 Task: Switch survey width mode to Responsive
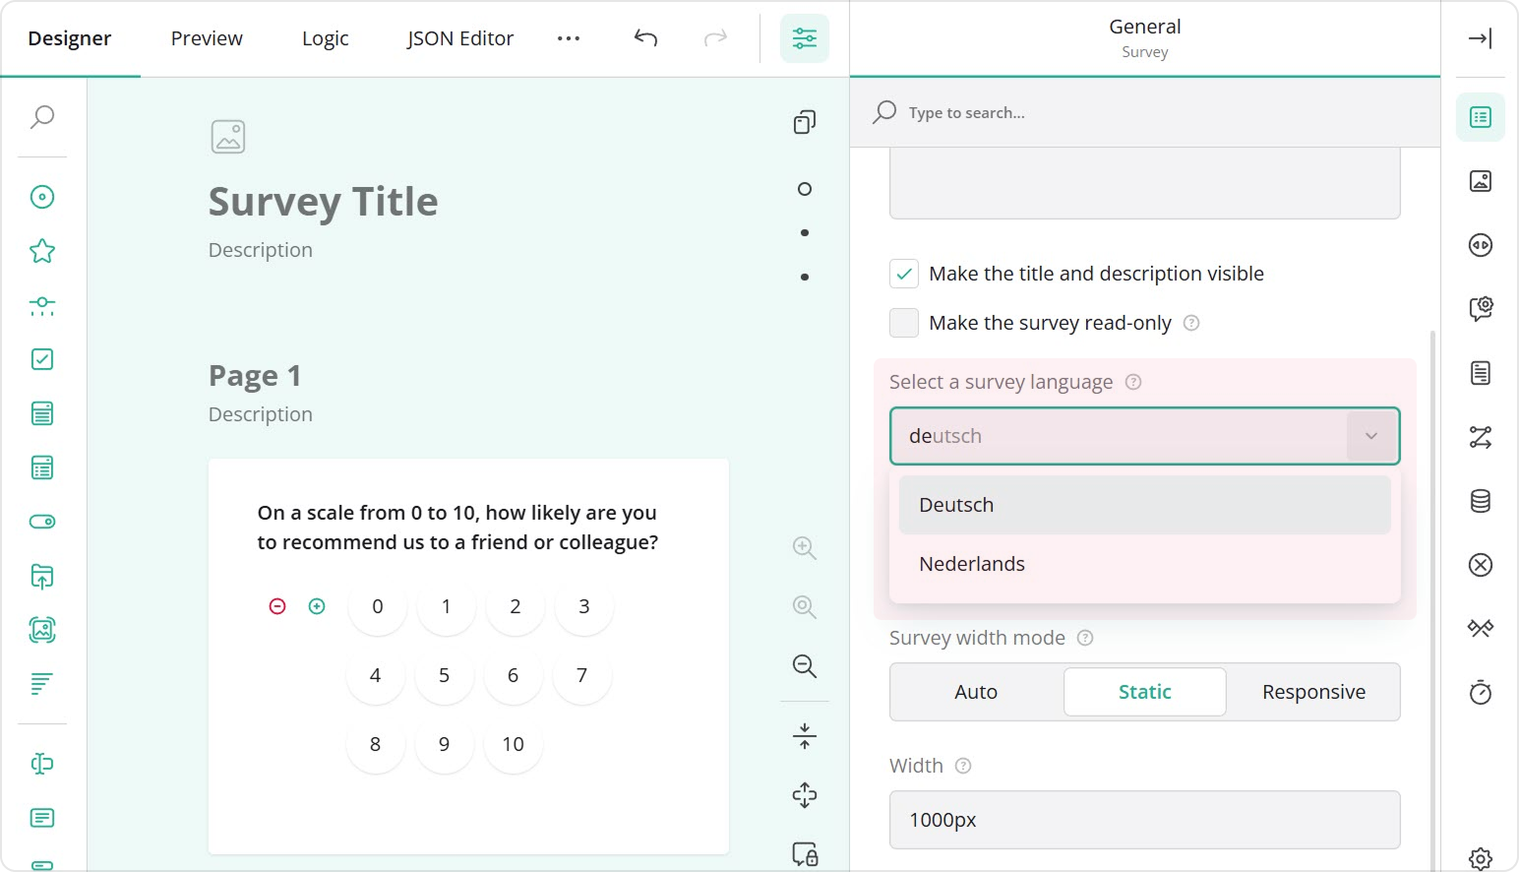coord(1313,692)
